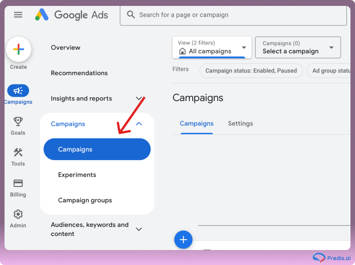Image resolution: width=355 pixels, height=265 pixels.
Task: Open the View All campaigns dropdown
Action: coord(212,47)
